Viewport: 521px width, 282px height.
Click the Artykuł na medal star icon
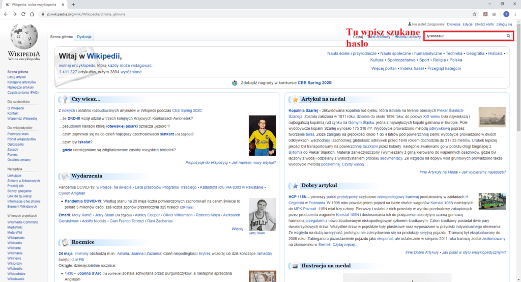[295, 99]
